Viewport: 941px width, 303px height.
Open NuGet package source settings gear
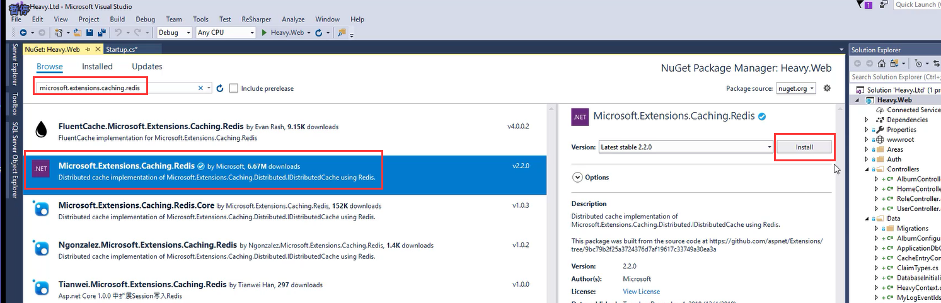pos(827,88)
